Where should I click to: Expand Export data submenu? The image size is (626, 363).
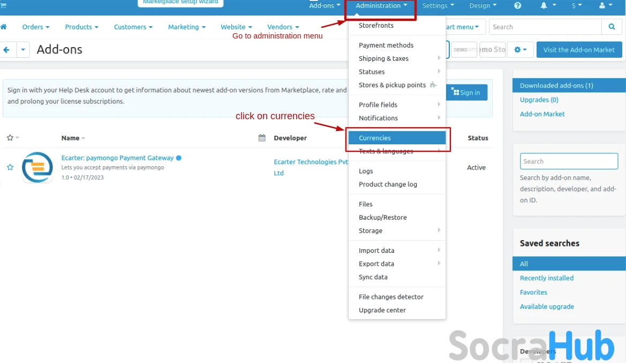397,264
